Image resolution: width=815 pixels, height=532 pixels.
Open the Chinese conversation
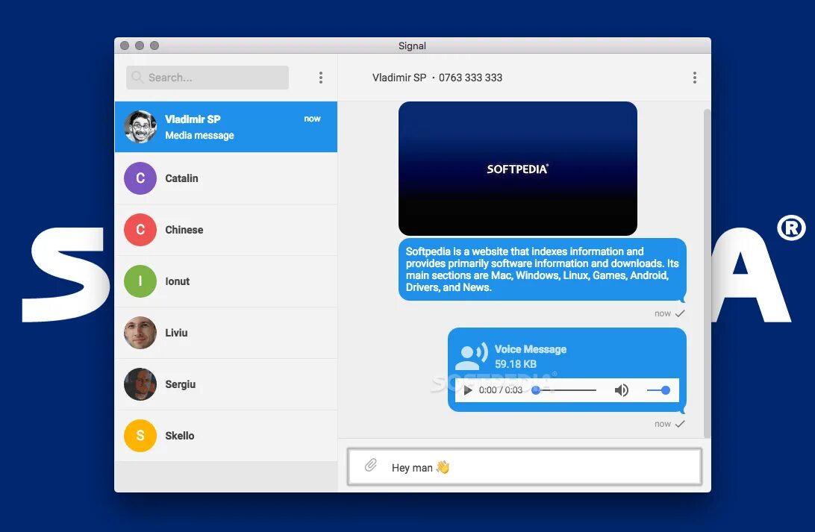click(226, 230)
